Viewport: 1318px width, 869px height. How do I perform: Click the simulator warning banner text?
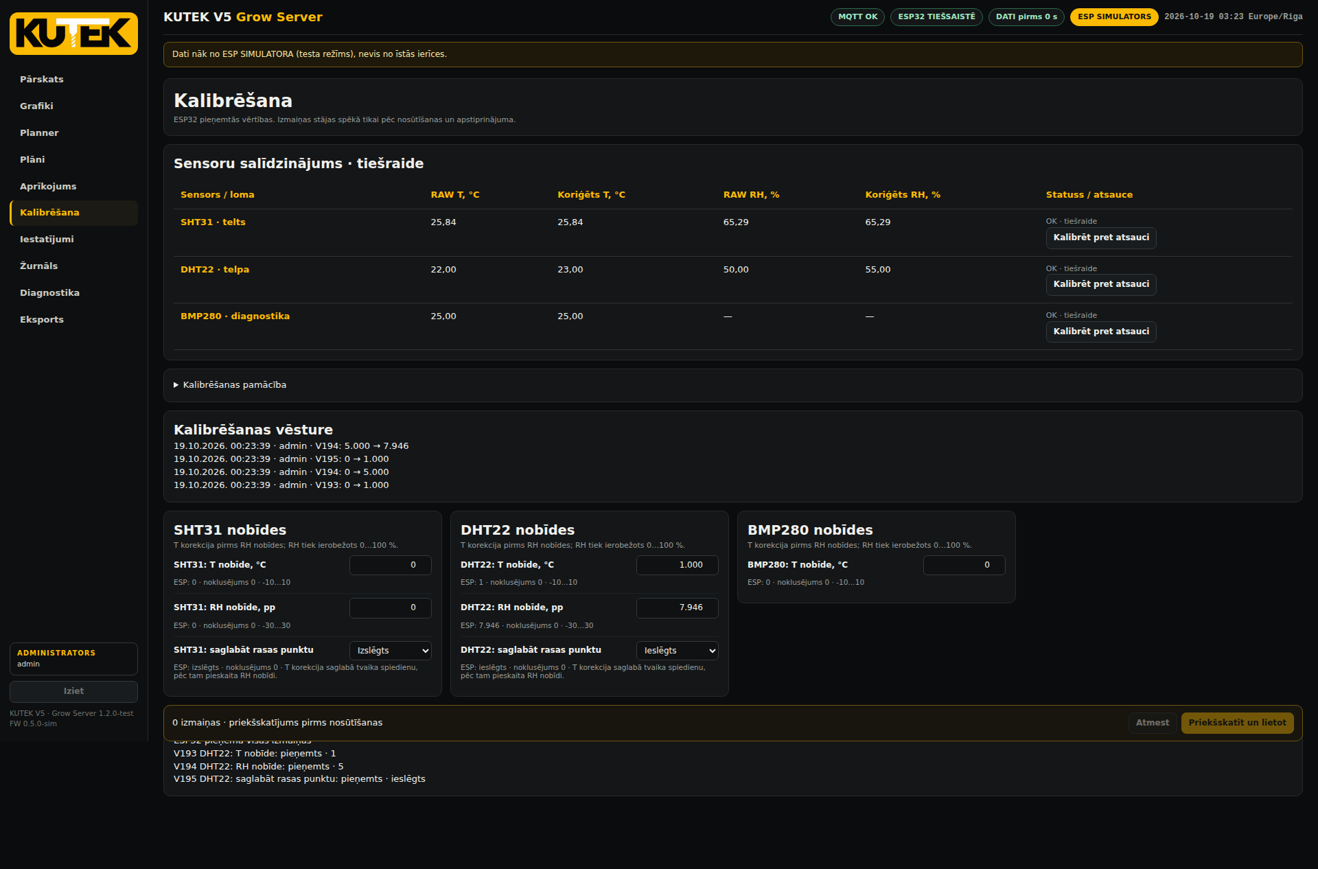pos(310,54)
